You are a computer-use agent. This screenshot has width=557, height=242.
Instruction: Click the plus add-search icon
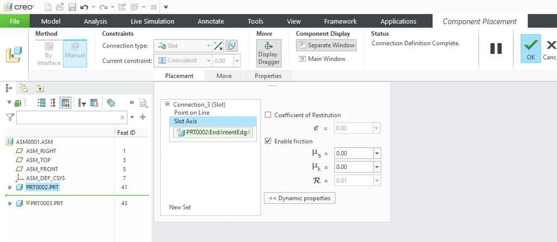pyautogui.click(x=143, y=117)
